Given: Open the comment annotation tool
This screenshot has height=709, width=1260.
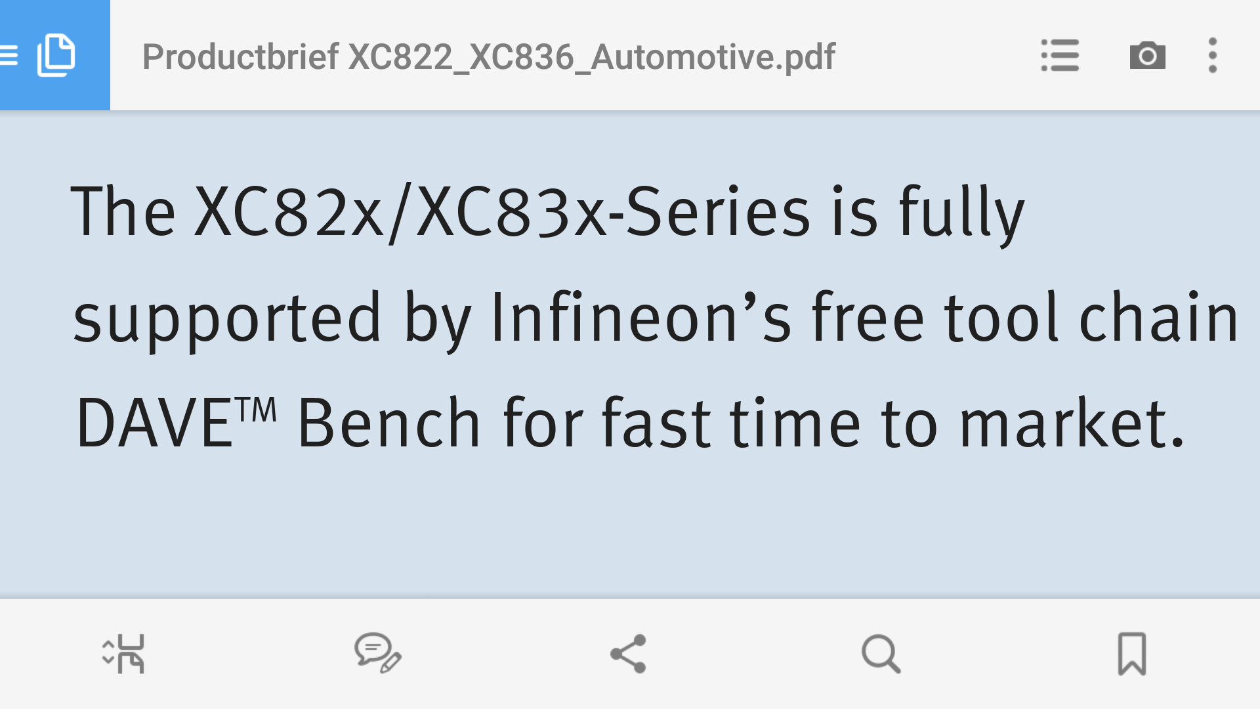Looking at the screenshot, I should pos(377,654).
